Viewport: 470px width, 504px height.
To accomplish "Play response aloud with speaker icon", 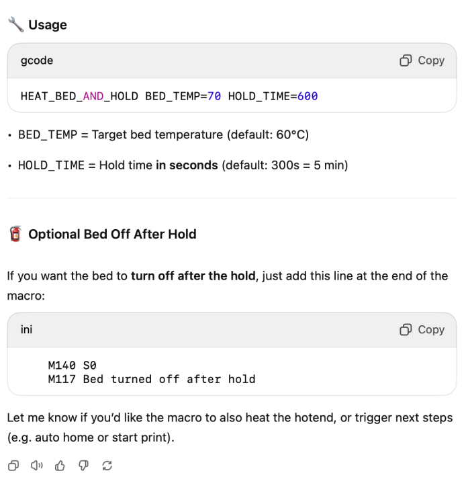I will pos(37,466).
